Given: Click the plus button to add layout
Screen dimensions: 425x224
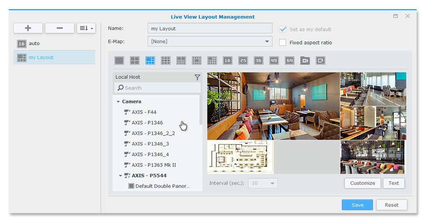Looking at the screenshot, I should click(28, 28).
